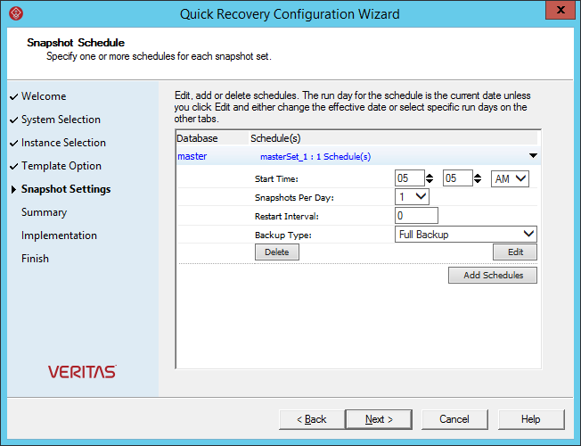The height and width of the screenshot is (446, 581).
Task: Click the Backup Type label
Action: pos(283,235)
